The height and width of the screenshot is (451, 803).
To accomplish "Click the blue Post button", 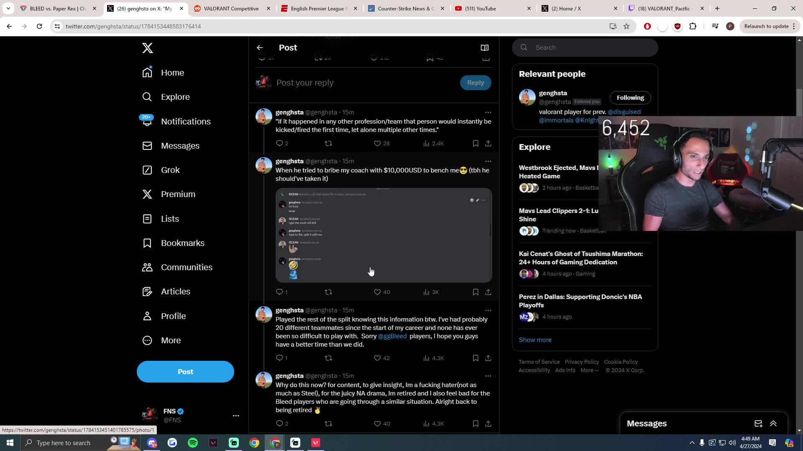I will [185, 372].
